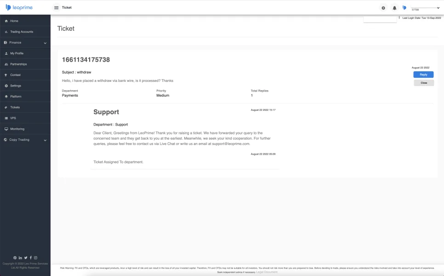Expand the Finance menu chevron
Viewport: 444px width, 276px height.
pos(45,43)
